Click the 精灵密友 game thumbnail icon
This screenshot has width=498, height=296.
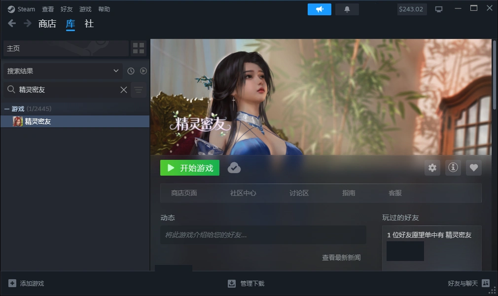[17, 121]
